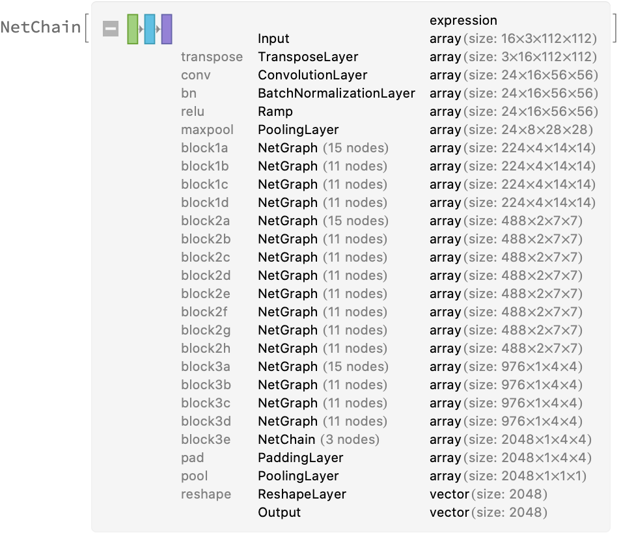Open the block2h NetGraph layer
The image size is (621, 535).
[323, 348]
